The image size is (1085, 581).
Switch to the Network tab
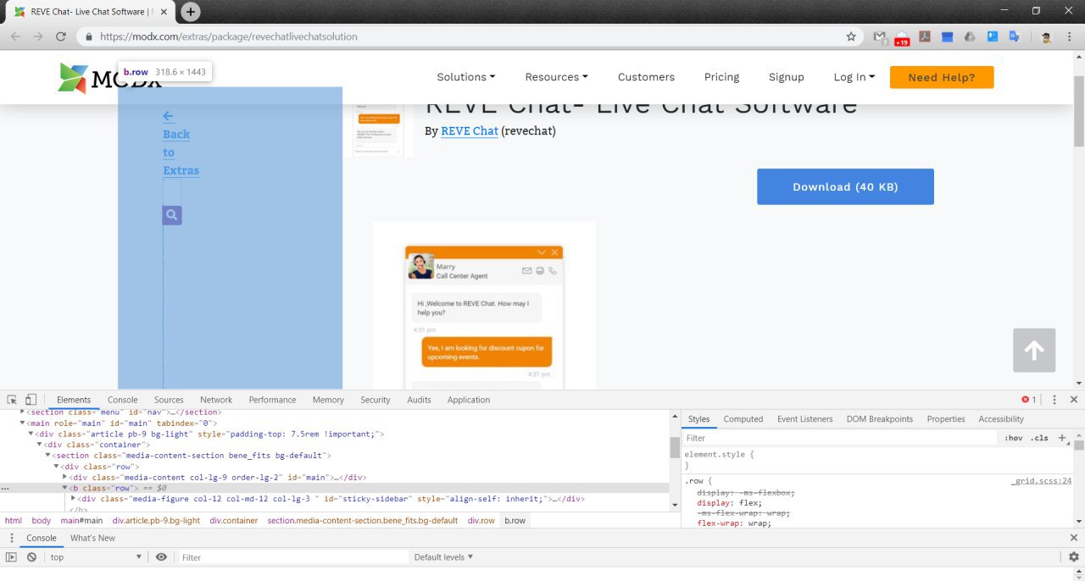click(216, 400)
